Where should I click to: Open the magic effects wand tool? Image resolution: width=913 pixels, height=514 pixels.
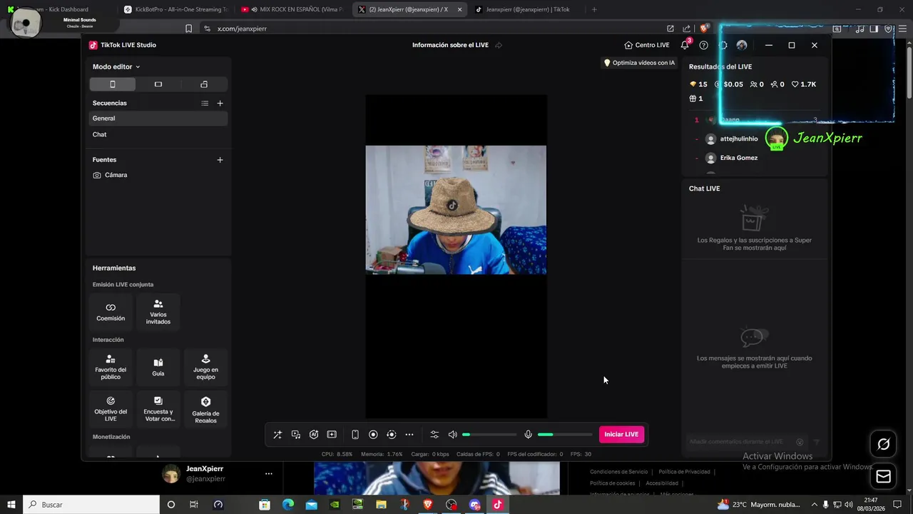[x=277, y=435]
